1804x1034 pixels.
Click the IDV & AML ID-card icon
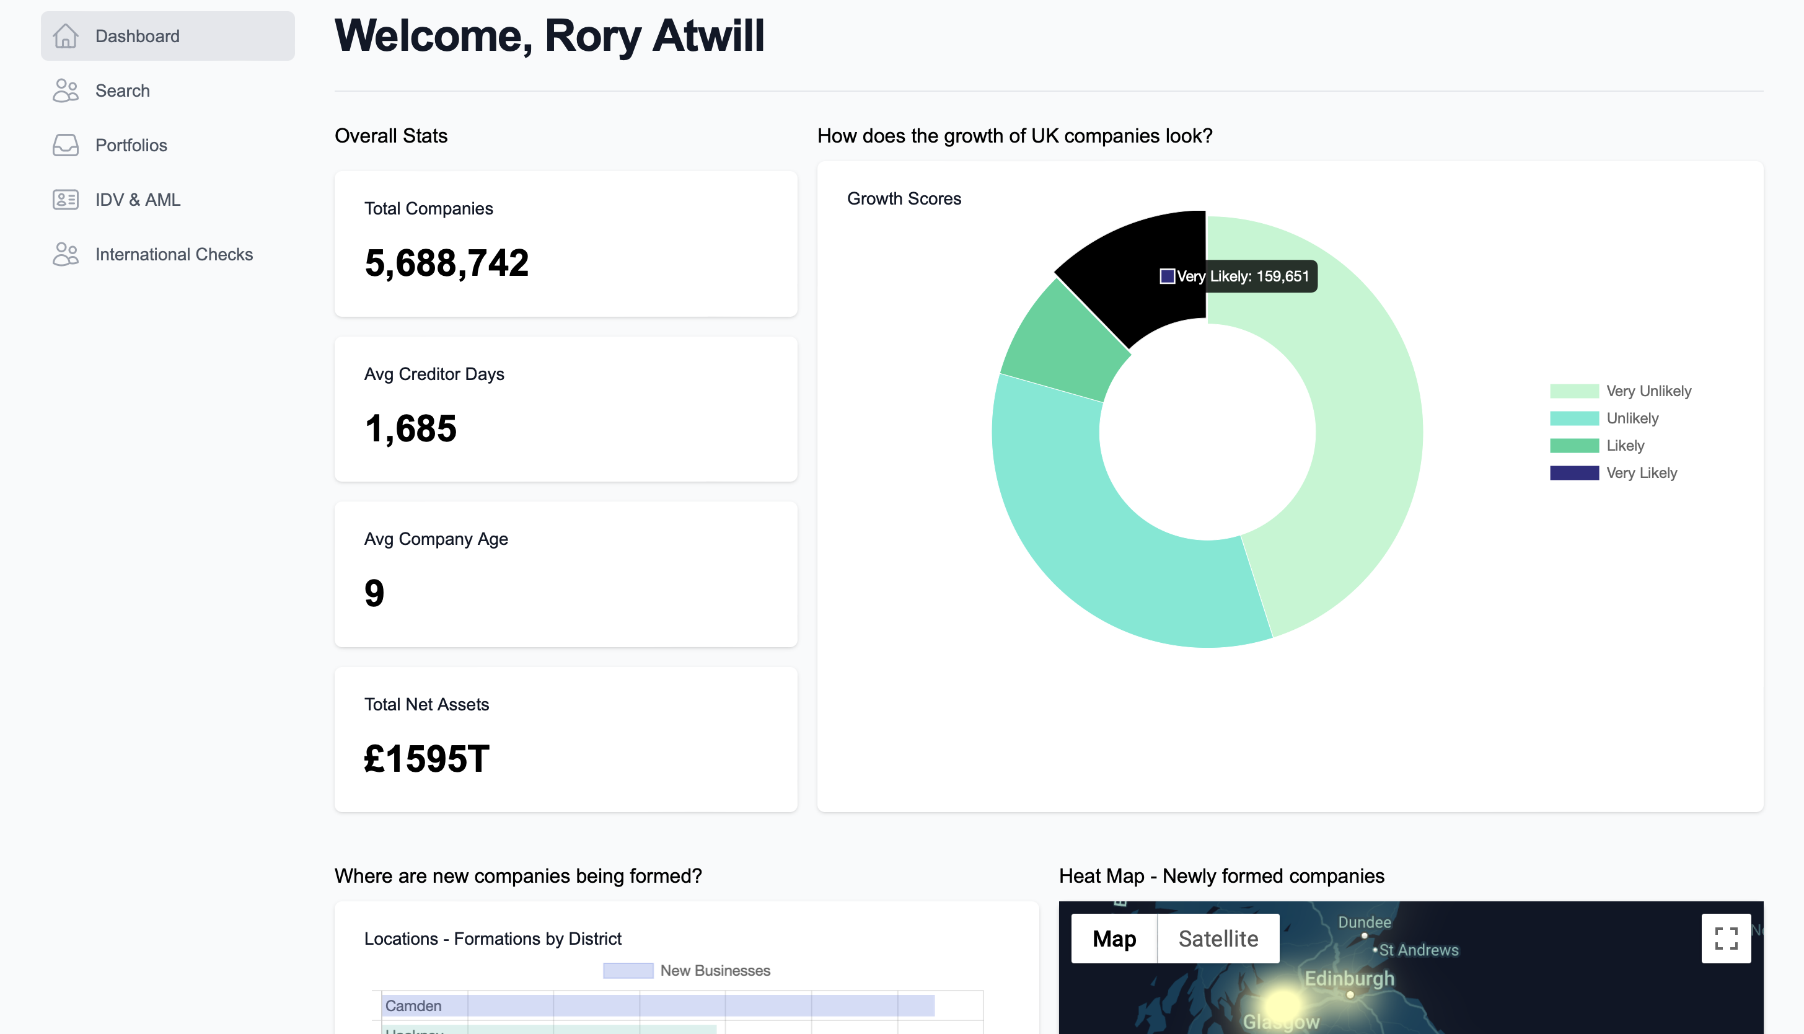coord(65,200)
